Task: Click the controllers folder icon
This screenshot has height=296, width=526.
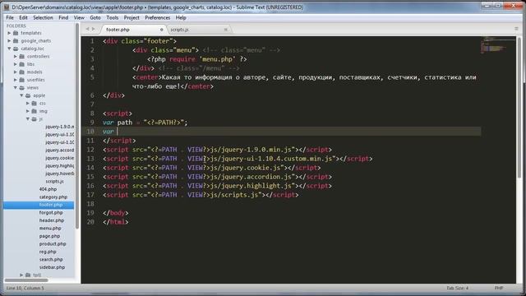Action: click(22, 57)
